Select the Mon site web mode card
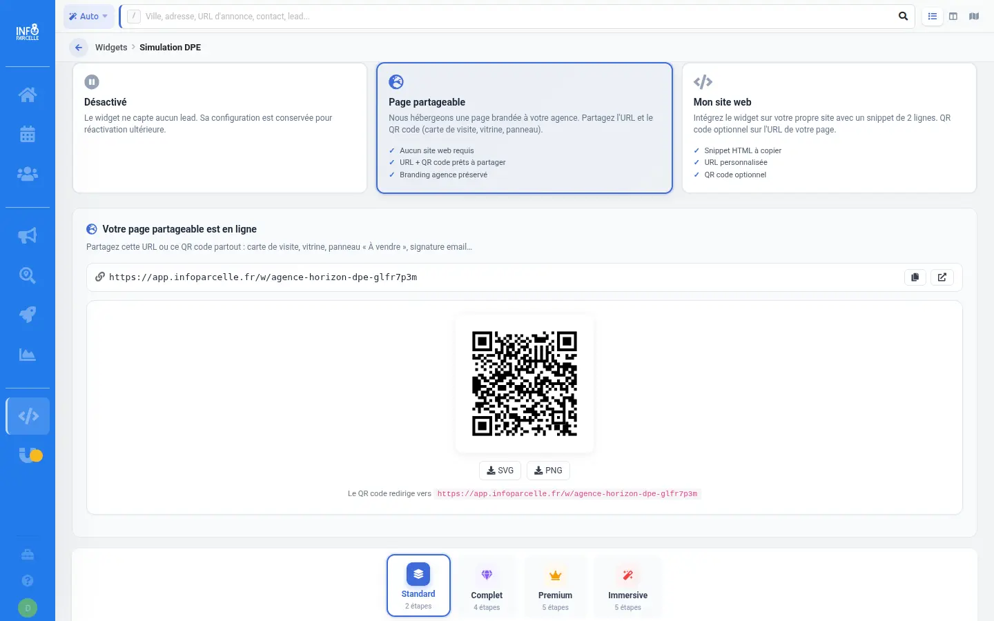The height and width of the screenshot is (621, 994). click(x=829, y=128)
